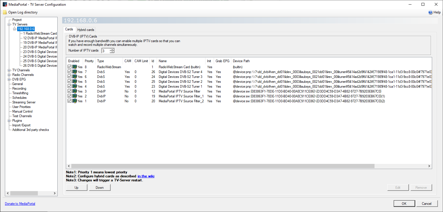Disable the MediaPortal IPTV Source Filter card

pos(70,91)
